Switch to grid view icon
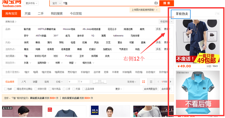Viewport: 225px width, 118px height. tap(144, 82)
